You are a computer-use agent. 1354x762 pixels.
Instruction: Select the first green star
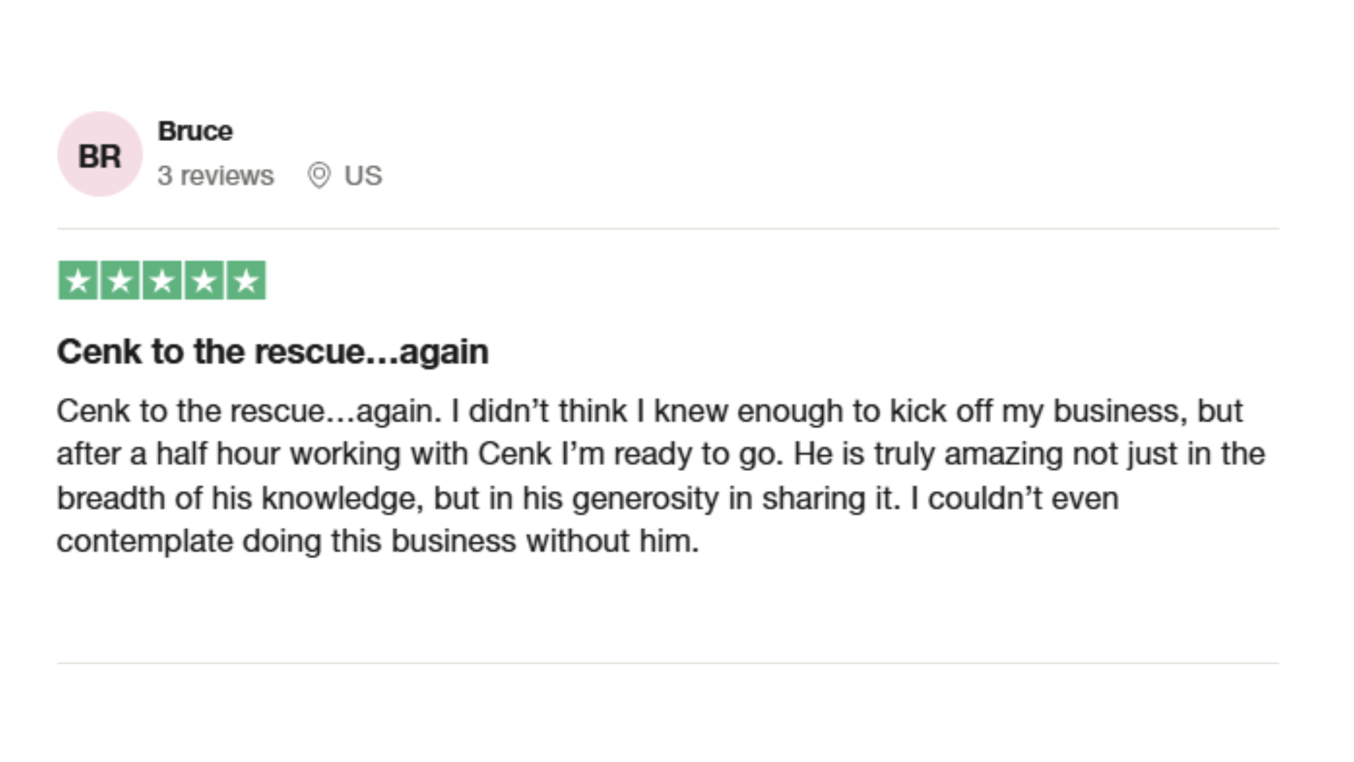[78, 280]
